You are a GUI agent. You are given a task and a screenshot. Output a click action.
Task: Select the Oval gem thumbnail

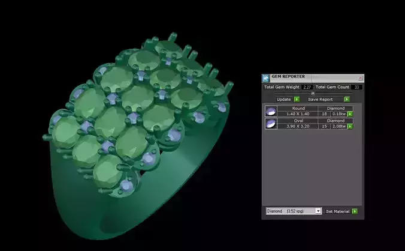pos(271,124)
